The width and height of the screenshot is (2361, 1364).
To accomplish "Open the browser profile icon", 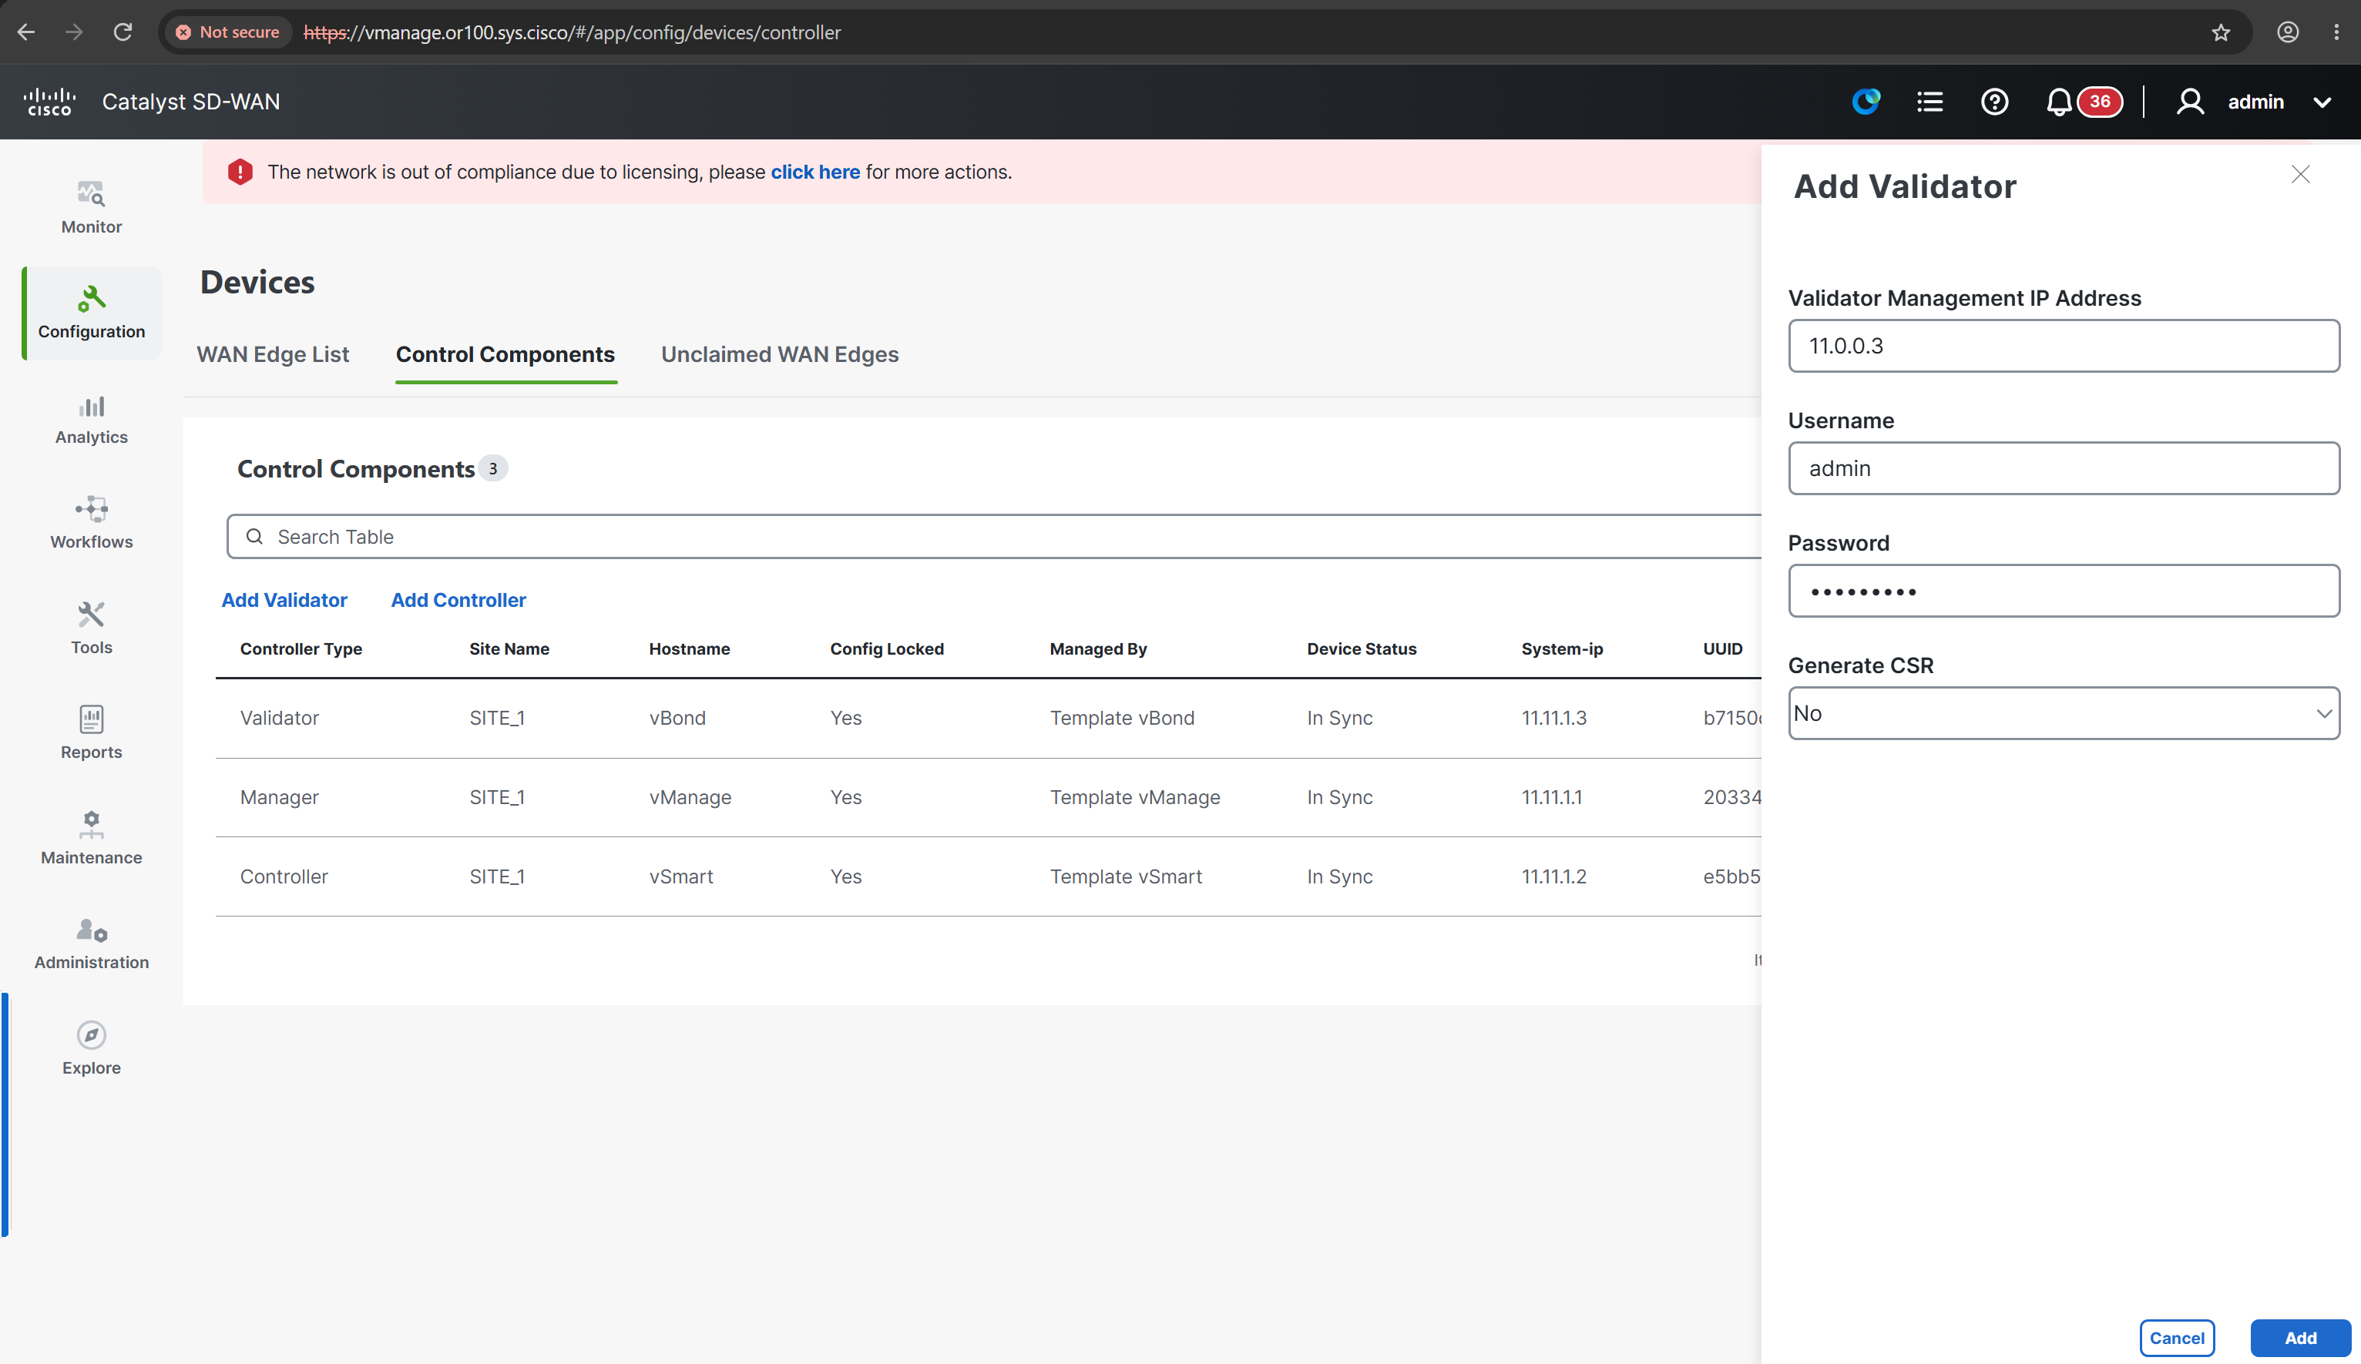I will pyautogui.click(x=2288, y=32).
